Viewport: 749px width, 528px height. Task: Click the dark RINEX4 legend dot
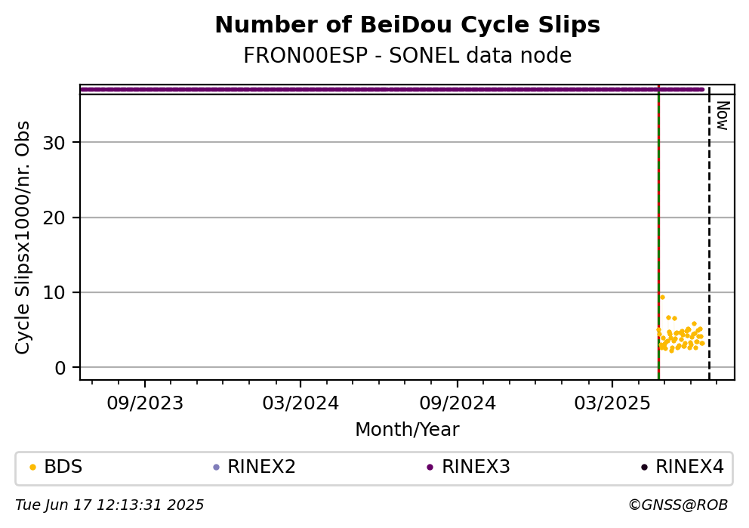644,468
